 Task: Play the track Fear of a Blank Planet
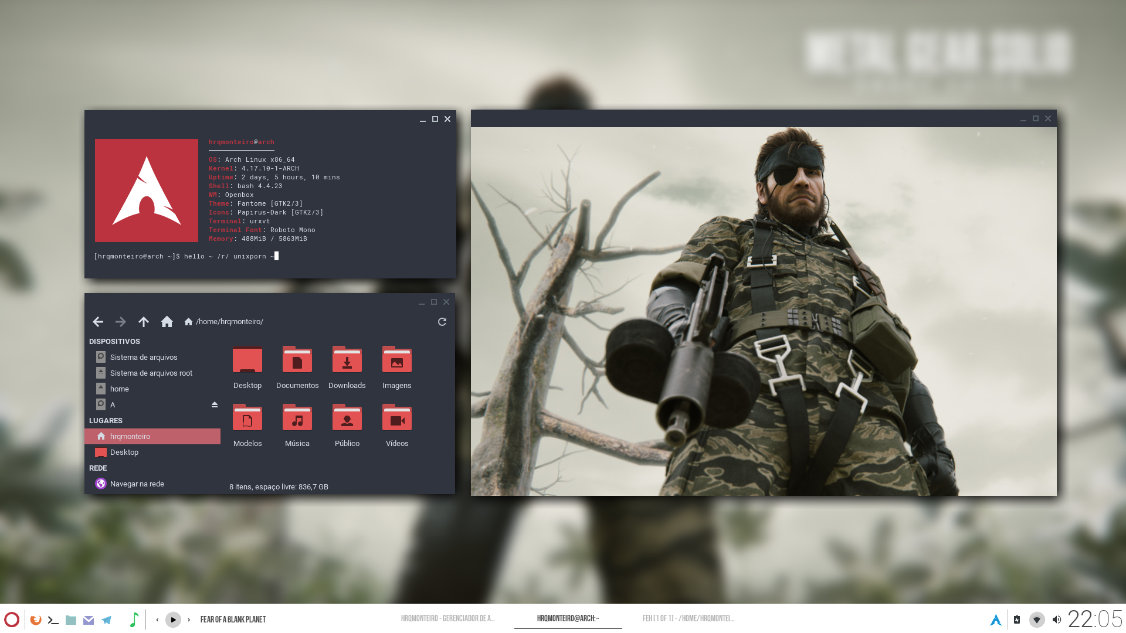click(x=173, y=620)
